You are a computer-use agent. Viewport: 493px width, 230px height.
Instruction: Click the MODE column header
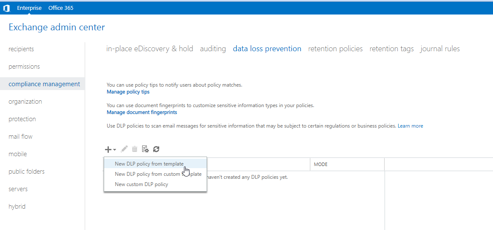pyautogui.click(x=347, y=164)
